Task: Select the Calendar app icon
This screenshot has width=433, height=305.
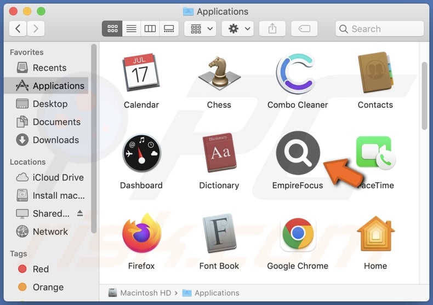Action: tap(141, 73)
